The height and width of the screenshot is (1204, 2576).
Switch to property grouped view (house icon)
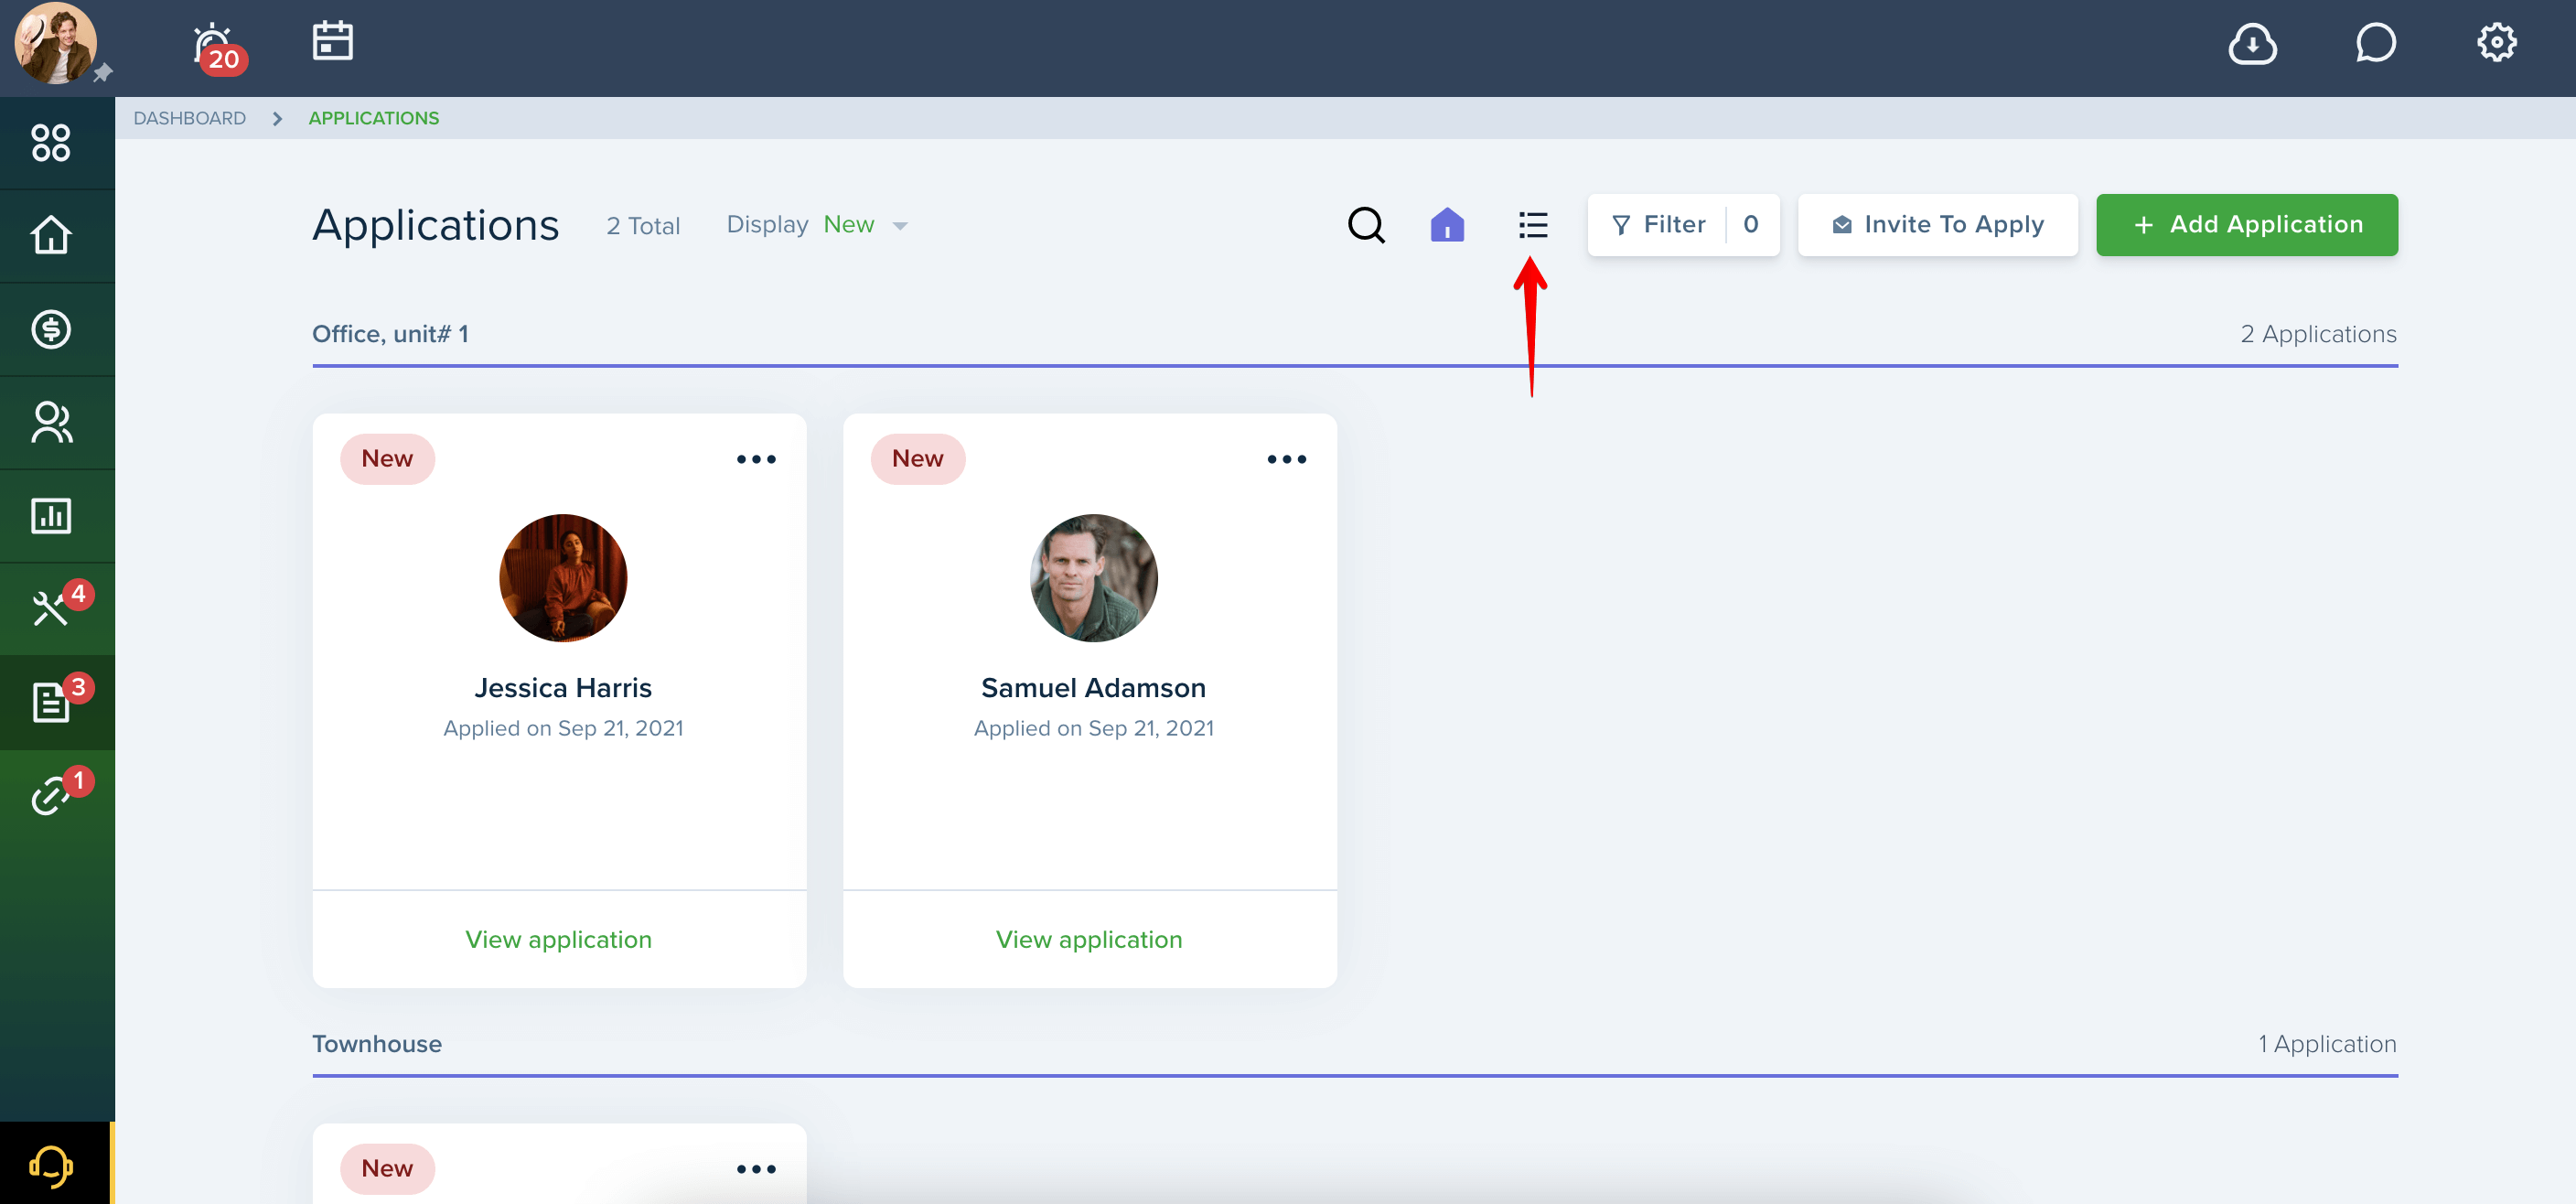(1447, 225)
